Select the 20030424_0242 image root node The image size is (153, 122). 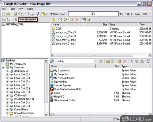coord(14,24)
